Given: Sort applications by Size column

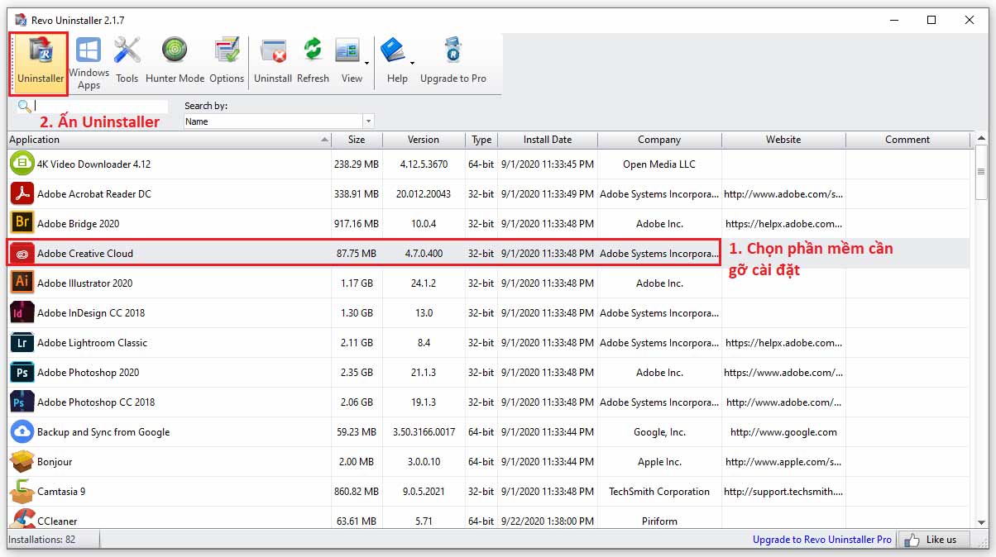Looking at the screenshot, I should click(357, 139).
